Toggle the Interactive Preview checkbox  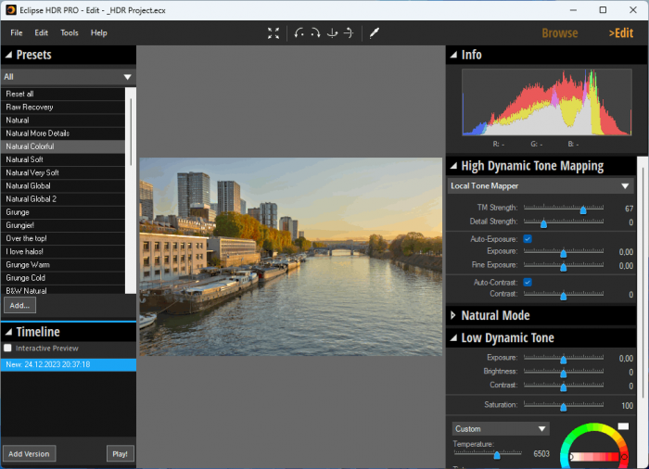[8, 348]
